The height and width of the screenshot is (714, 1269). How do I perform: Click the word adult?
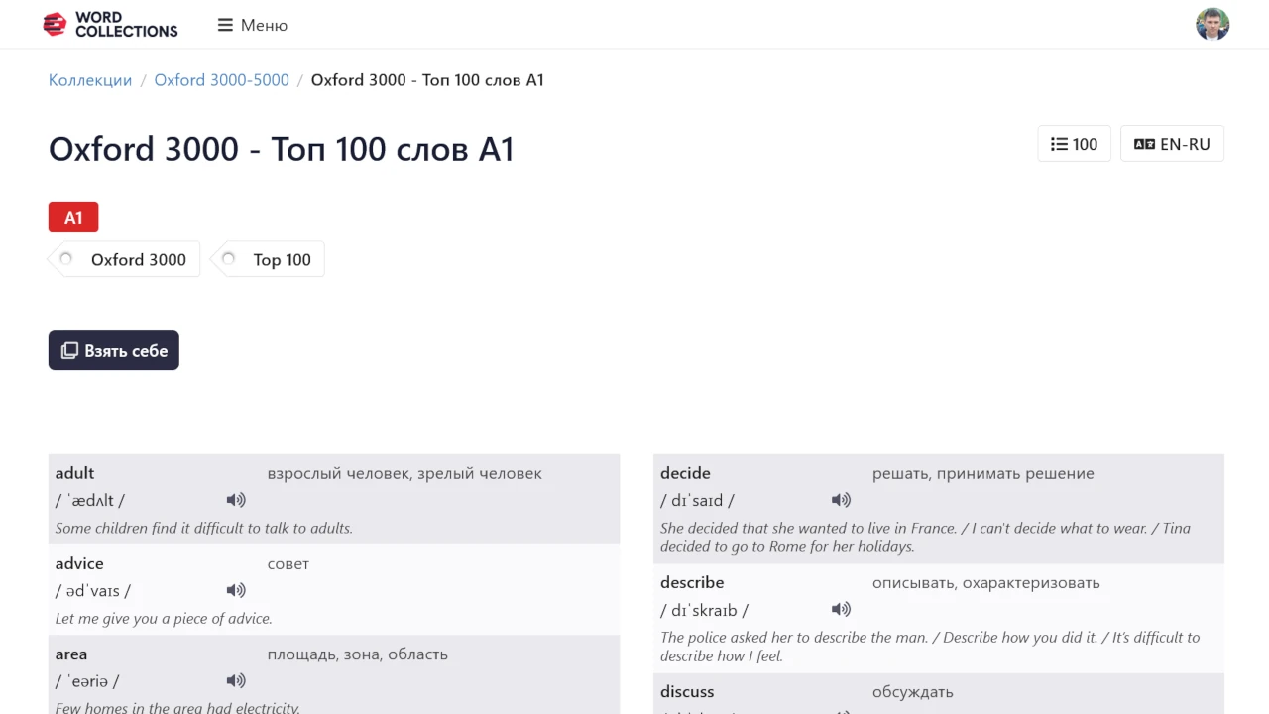pos(75,473)
